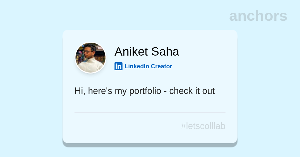
Task: Open Aniket Saha's circular profile photo
Action: click(x=90, y=58)
